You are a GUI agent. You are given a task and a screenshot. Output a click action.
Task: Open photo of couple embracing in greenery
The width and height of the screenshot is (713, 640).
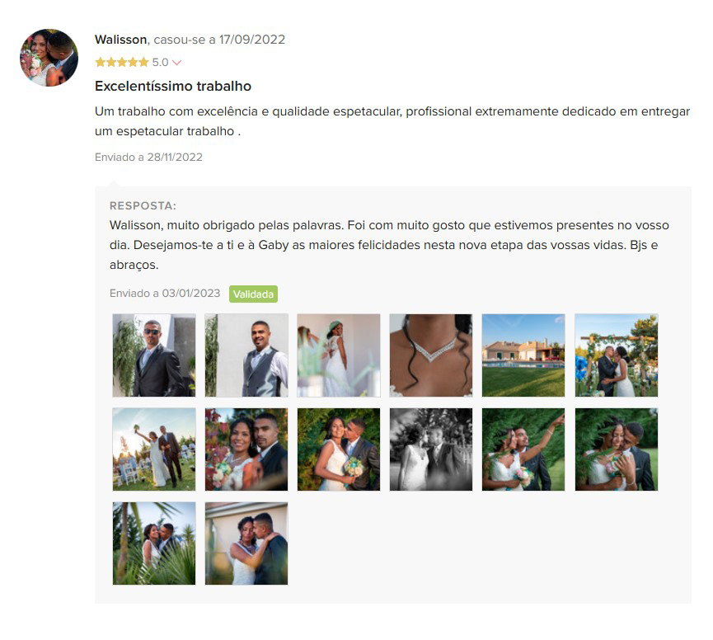coord(616,449)
